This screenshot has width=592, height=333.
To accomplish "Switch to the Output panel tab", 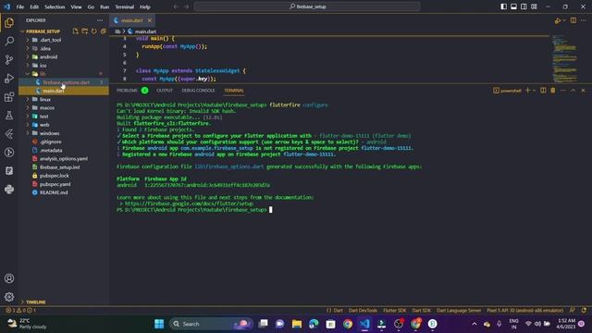I will pos(165,91).
